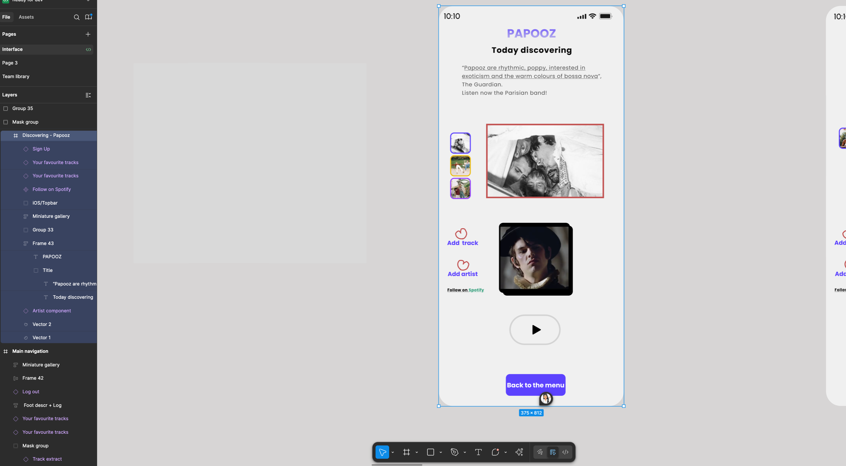Open the Comment tool
This screenshot has width=846, height=466.
[495, 452]
